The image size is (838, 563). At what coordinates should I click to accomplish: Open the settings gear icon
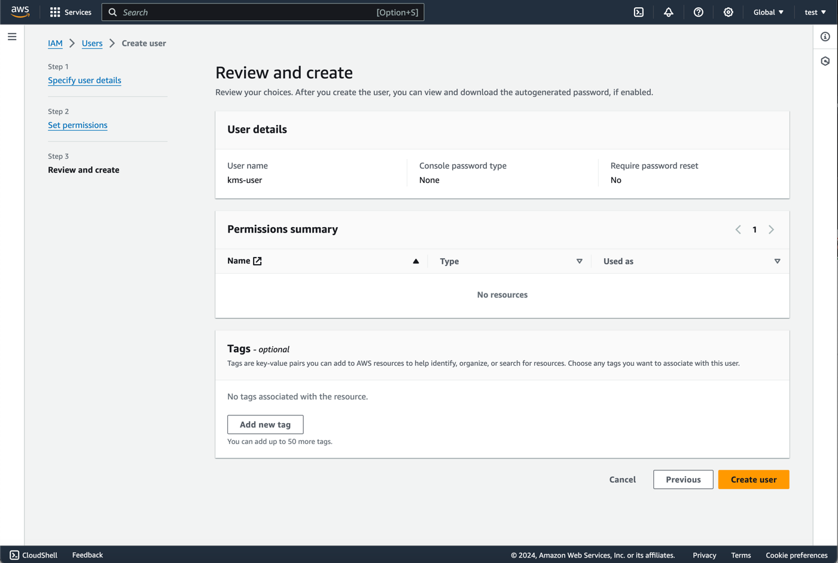(728, 12)
